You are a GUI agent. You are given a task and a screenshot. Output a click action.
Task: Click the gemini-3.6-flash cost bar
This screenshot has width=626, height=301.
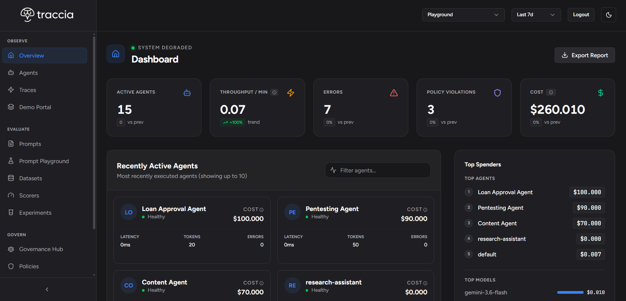click(570, 292)
